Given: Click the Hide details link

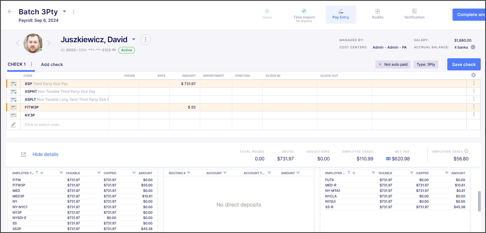Looking at the screenshot, I should pyautogui.click(x=45, y=155).
